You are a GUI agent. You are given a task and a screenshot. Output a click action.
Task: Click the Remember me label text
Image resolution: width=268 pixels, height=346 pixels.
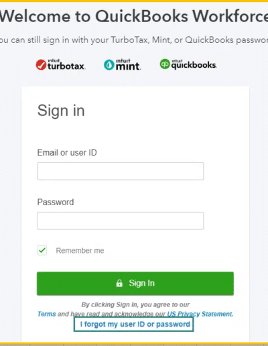[x=80, y=251]
